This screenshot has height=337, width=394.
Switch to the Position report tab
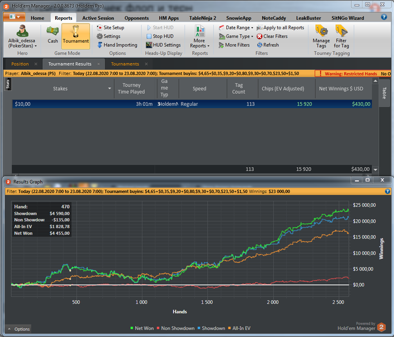(20, 64)
